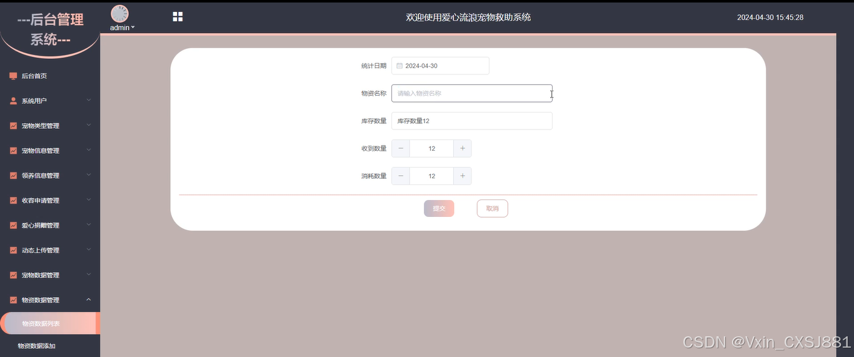This screenshot has height=357, width=854.
Task: Click the 爱心捐赠管理 chart icon
Action: pyautogui.click(x=13, y=226)
